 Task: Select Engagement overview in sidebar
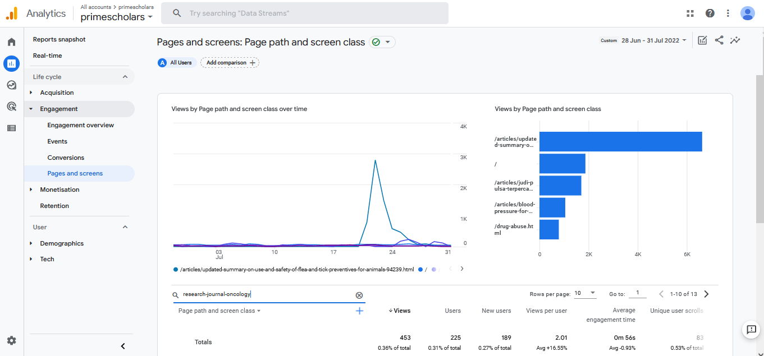coord(80,126)
